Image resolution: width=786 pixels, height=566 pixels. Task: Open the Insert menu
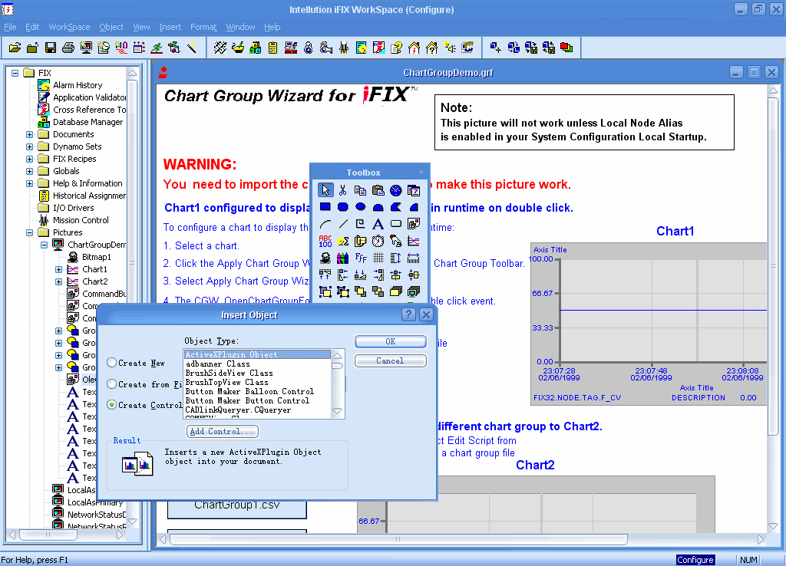coord(170,27)
